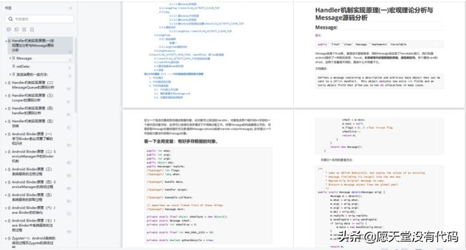Open bookmark Android Binder原理(二) ServiceManager中的Binder
Image resolution: width=466 pixels, height=250 pixels.
click(x=34, y=156)
